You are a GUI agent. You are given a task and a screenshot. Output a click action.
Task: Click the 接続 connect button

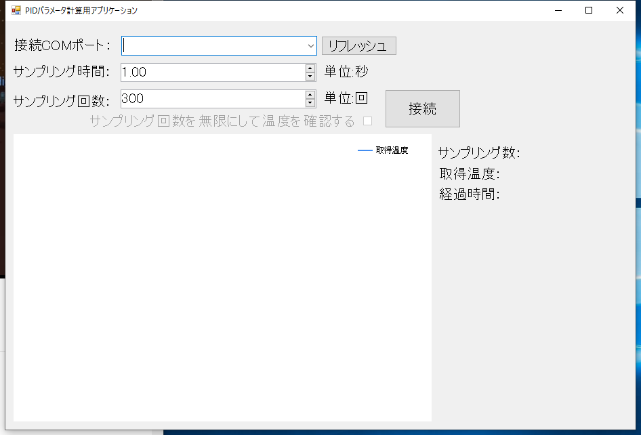coord(423,108)
